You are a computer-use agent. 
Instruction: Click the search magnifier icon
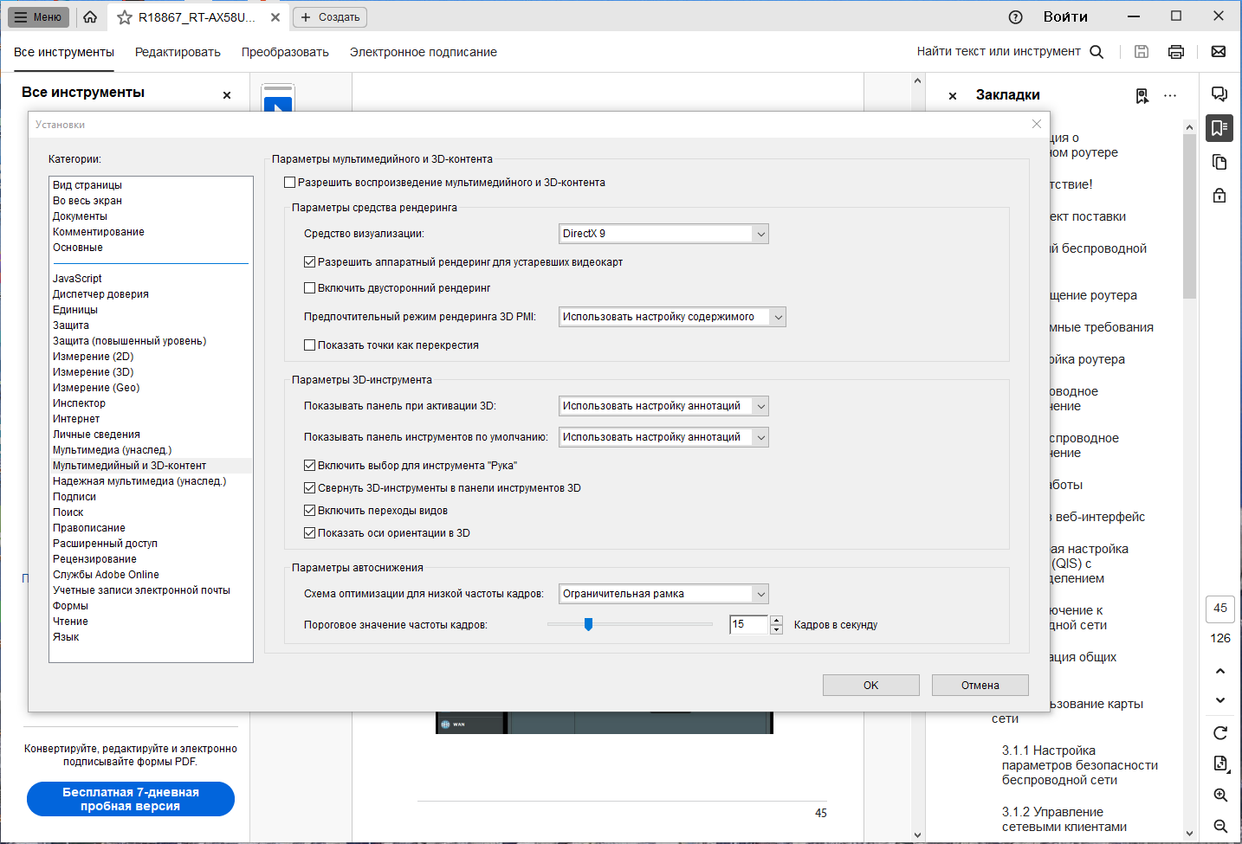coord(1096,52)
